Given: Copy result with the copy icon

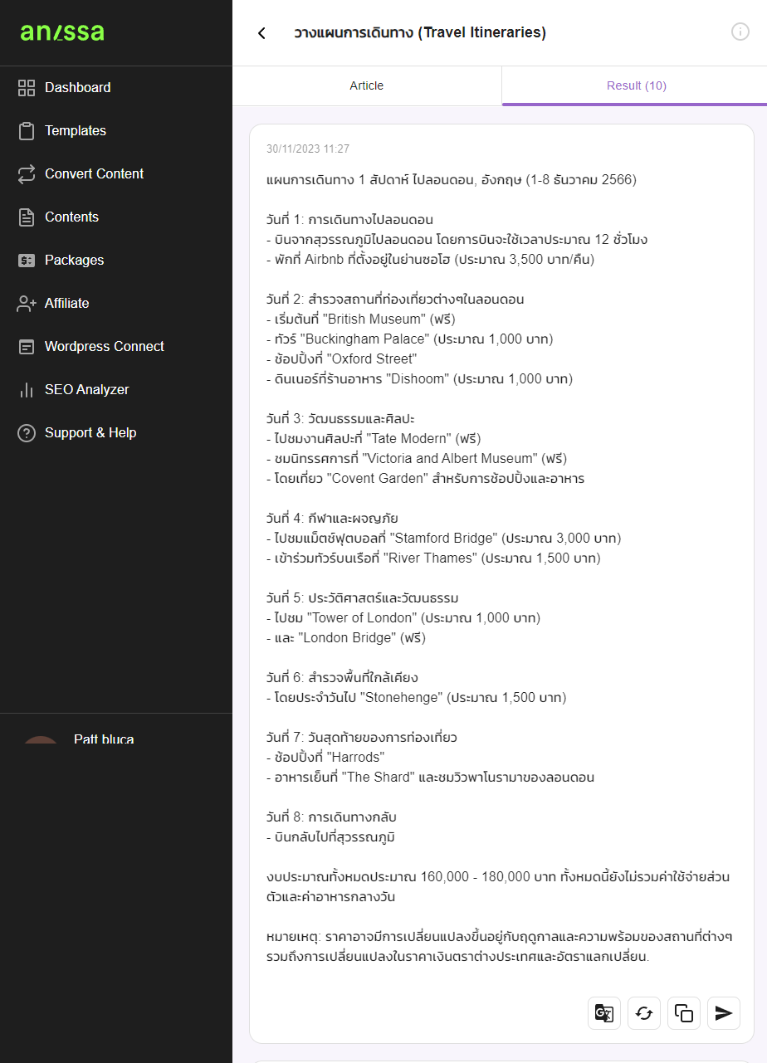Looking at the screenshot, I should tap(684, 1013).
